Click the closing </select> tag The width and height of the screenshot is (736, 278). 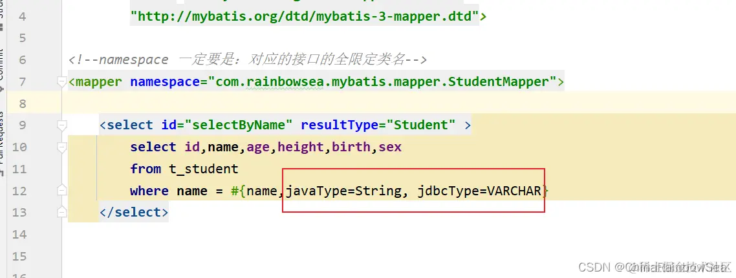(x=134, y=212)
